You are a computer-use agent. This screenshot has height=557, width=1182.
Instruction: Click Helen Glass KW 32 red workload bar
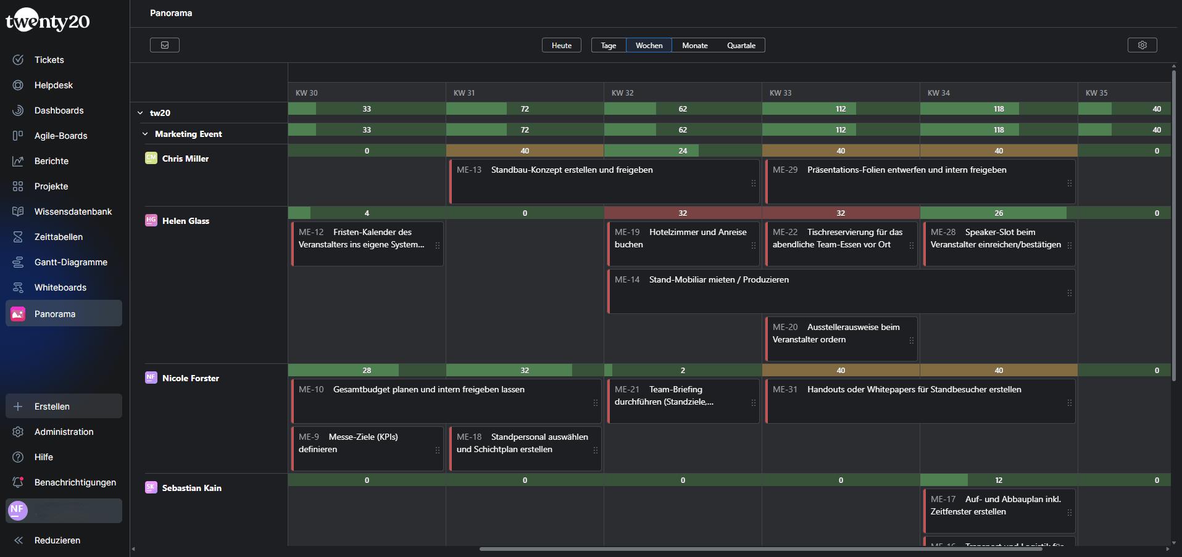683,213
